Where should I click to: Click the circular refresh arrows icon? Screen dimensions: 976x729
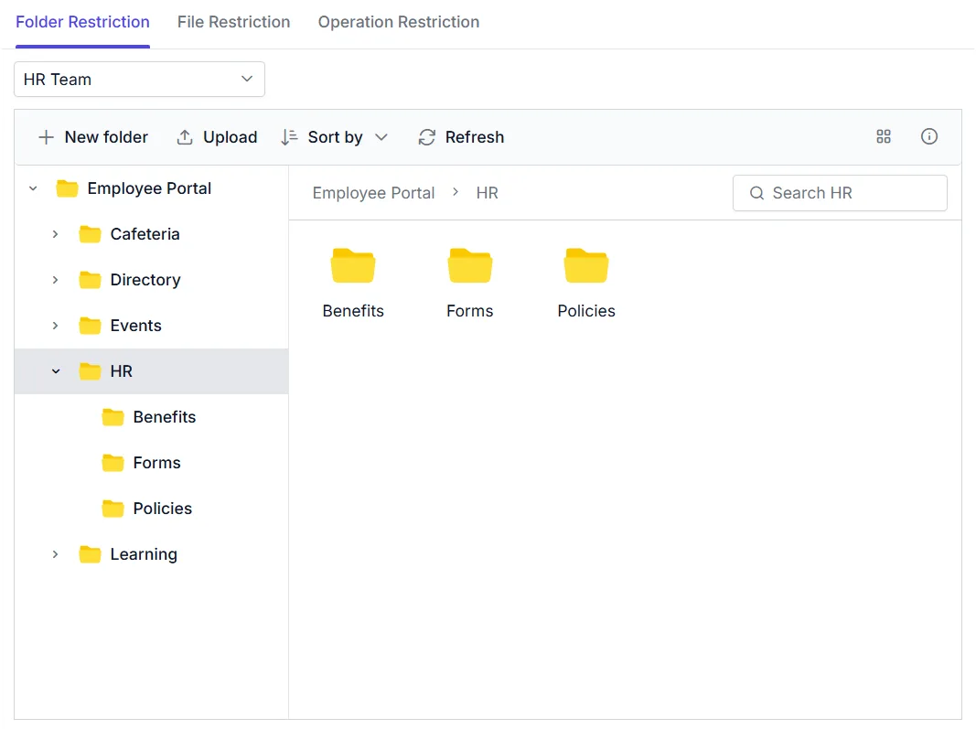point(427,137)
